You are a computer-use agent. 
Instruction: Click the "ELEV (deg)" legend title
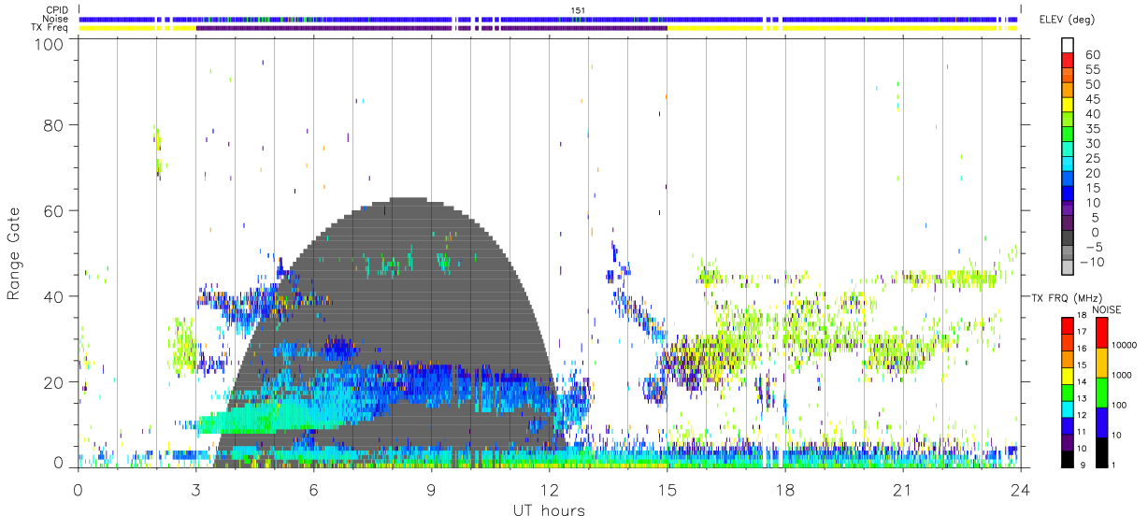pyautogui.click(x=1067, y=20)
